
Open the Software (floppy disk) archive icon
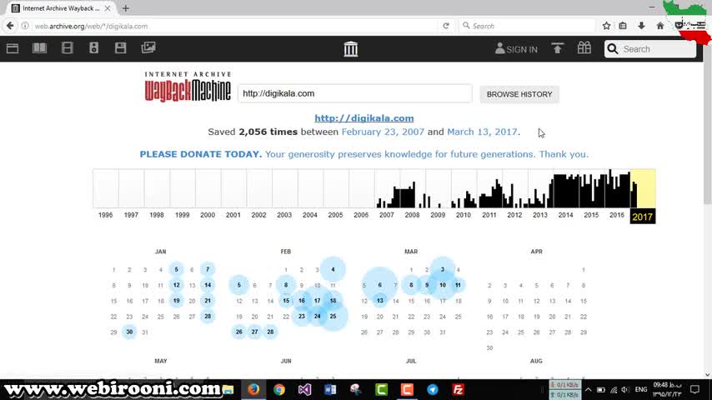(x=120, y=47)
